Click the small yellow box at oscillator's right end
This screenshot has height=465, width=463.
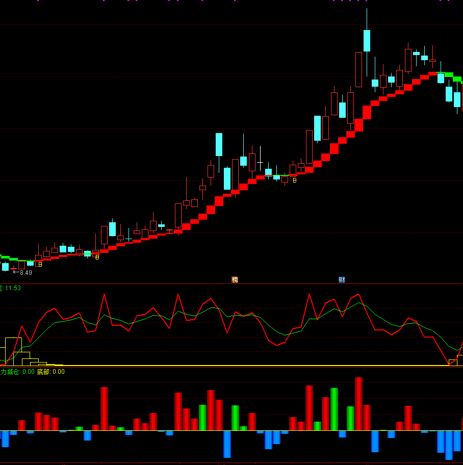point(452,363)
